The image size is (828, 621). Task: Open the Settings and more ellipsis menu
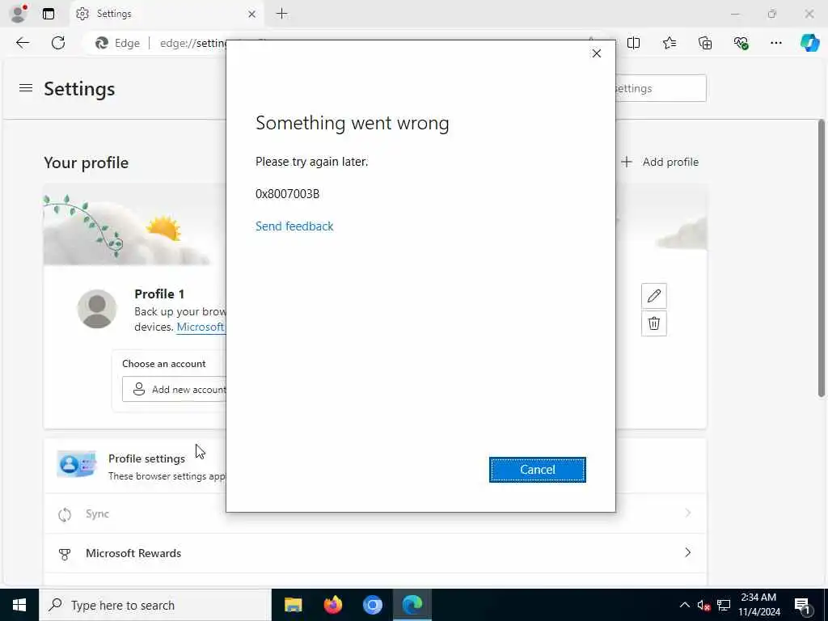tap(775, 43)
